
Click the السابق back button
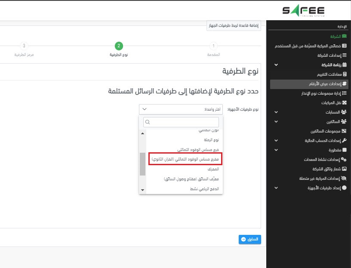(x=249, y=239)
